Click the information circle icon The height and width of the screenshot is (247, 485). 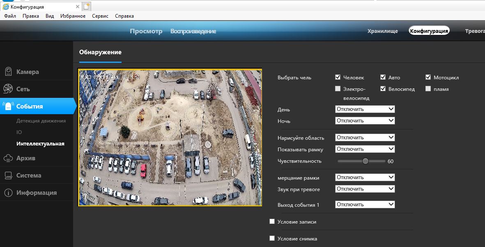click(x=8, y=193)
